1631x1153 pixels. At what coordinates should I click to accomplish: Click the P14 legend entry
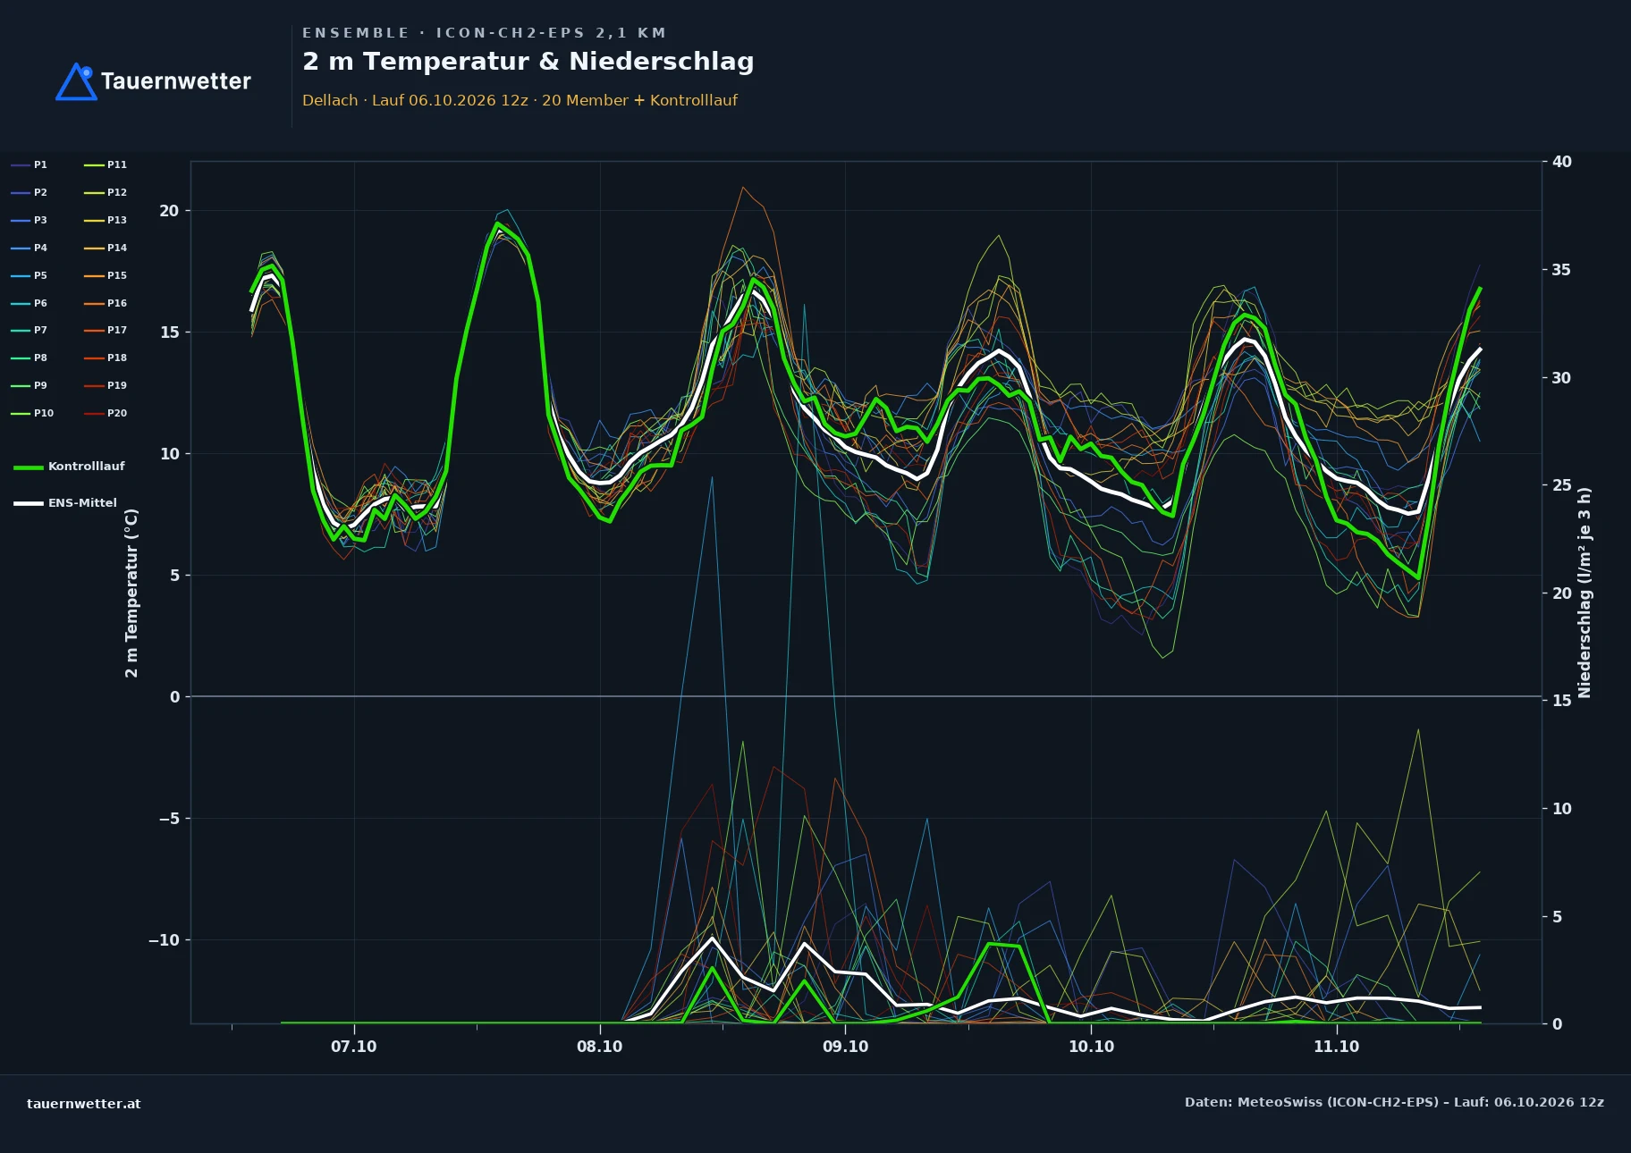(106, 248)
